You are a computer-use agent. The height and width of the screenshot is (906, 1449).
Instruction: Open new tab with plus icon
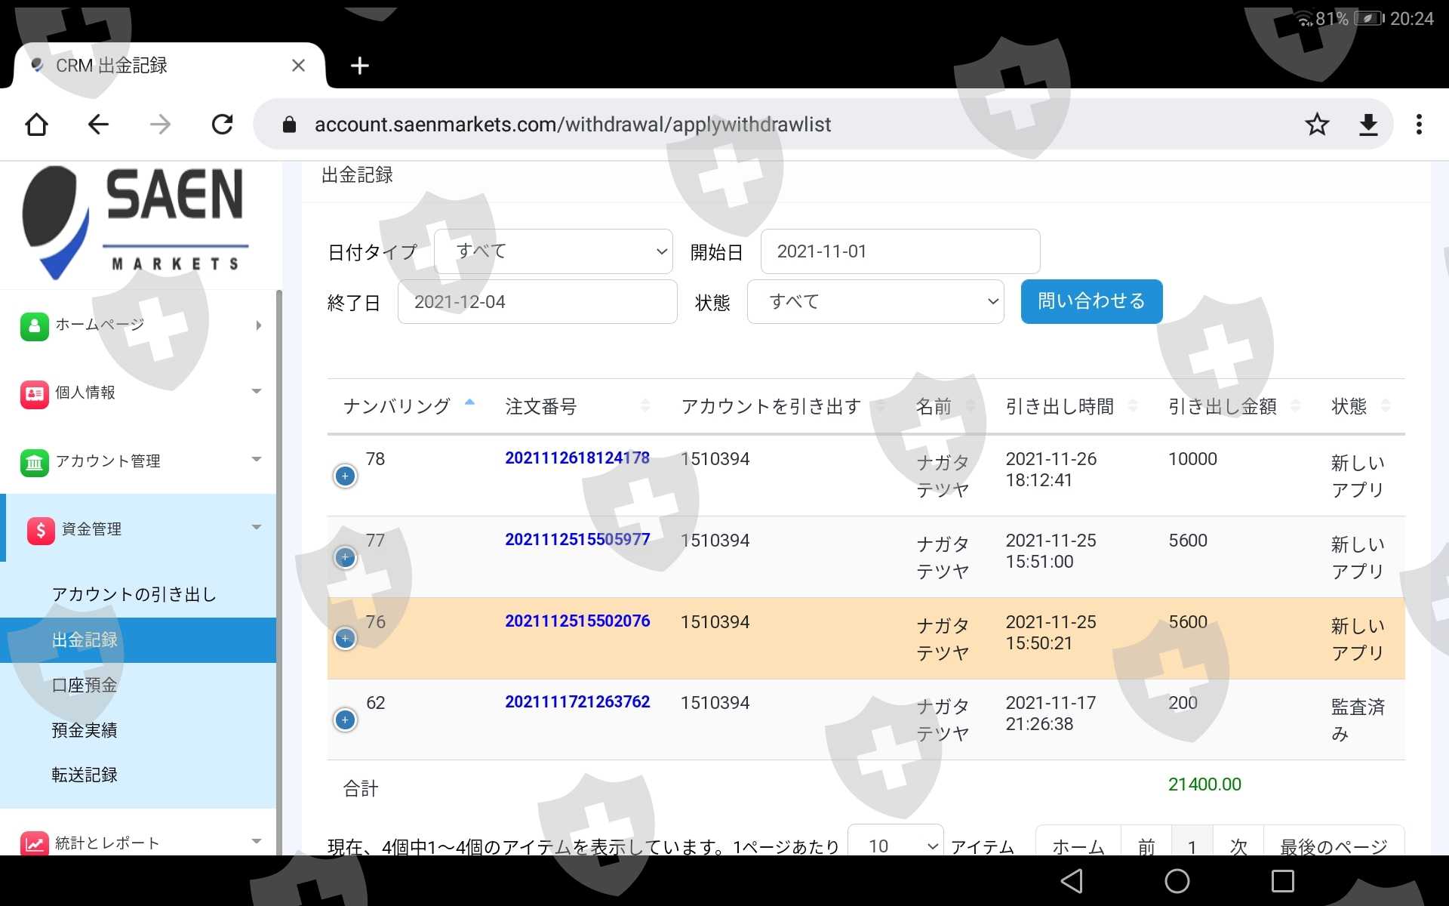pyautogui.click(x=360, y=66)
